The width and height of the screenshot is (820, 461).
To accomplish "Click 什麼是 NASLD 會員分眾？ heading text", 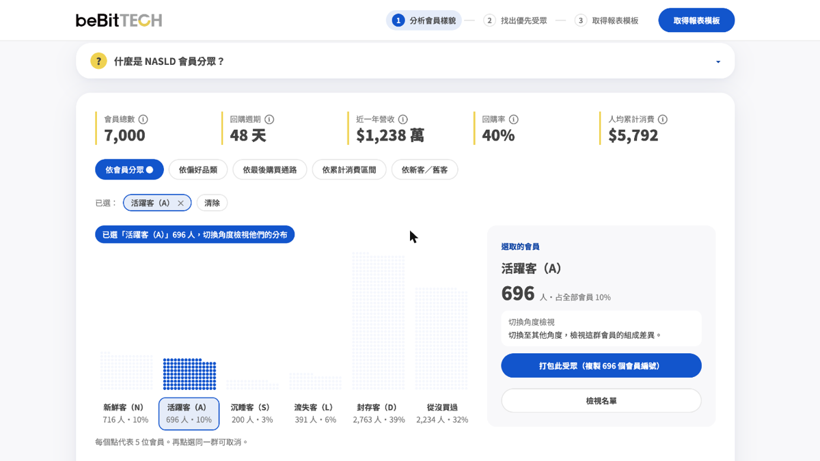I will coord(169,61).
